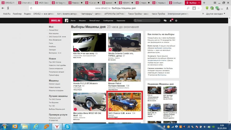Switch to the №25 Заме browser tab
Image resolution: width=231 pixels, height=130 pixels.
point(42,3)
